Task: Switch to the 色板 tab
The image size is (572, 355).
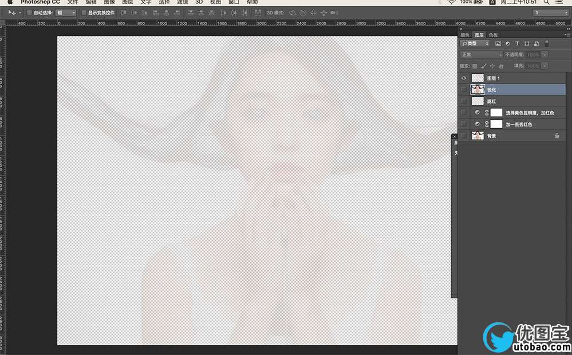Action: pos(493,35)
